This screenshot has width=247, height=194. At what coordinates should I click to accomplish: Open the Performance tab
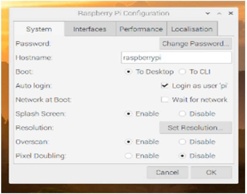pos(141,29)
